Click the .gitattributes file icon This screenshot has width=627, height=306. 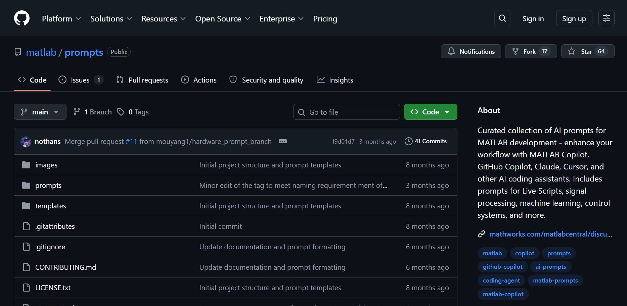[x=26, y=226]
